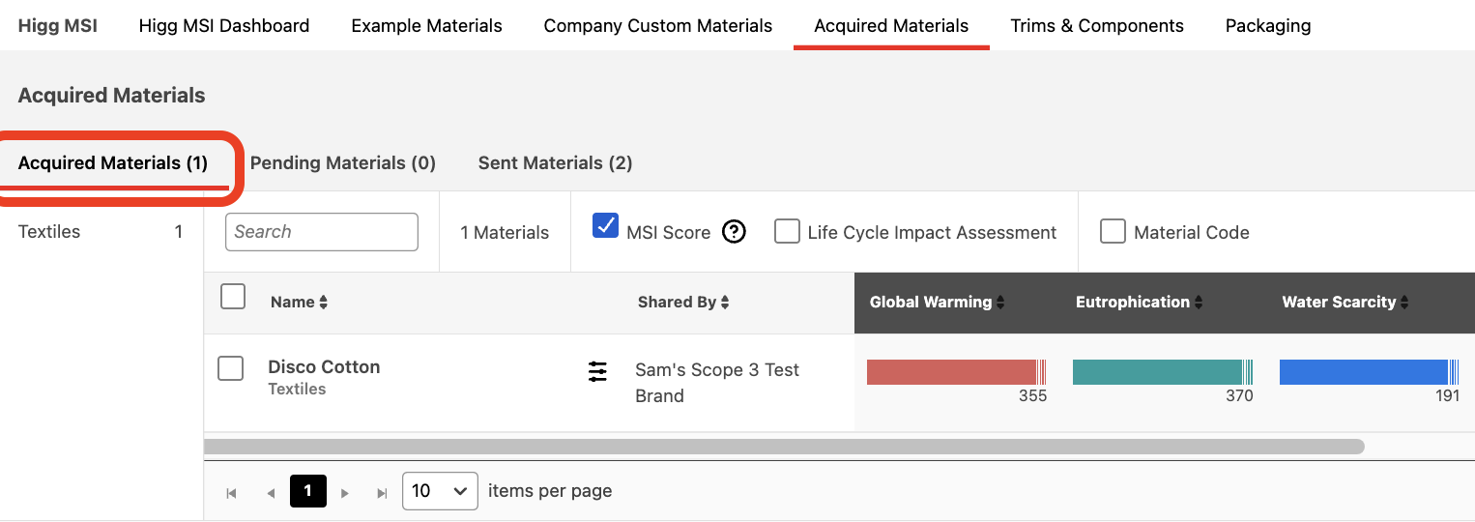The height and width of the screenshot is (522, 1475).
Task: Enable Life Cycle Impact Assessment checkbox
Action: 787,231
